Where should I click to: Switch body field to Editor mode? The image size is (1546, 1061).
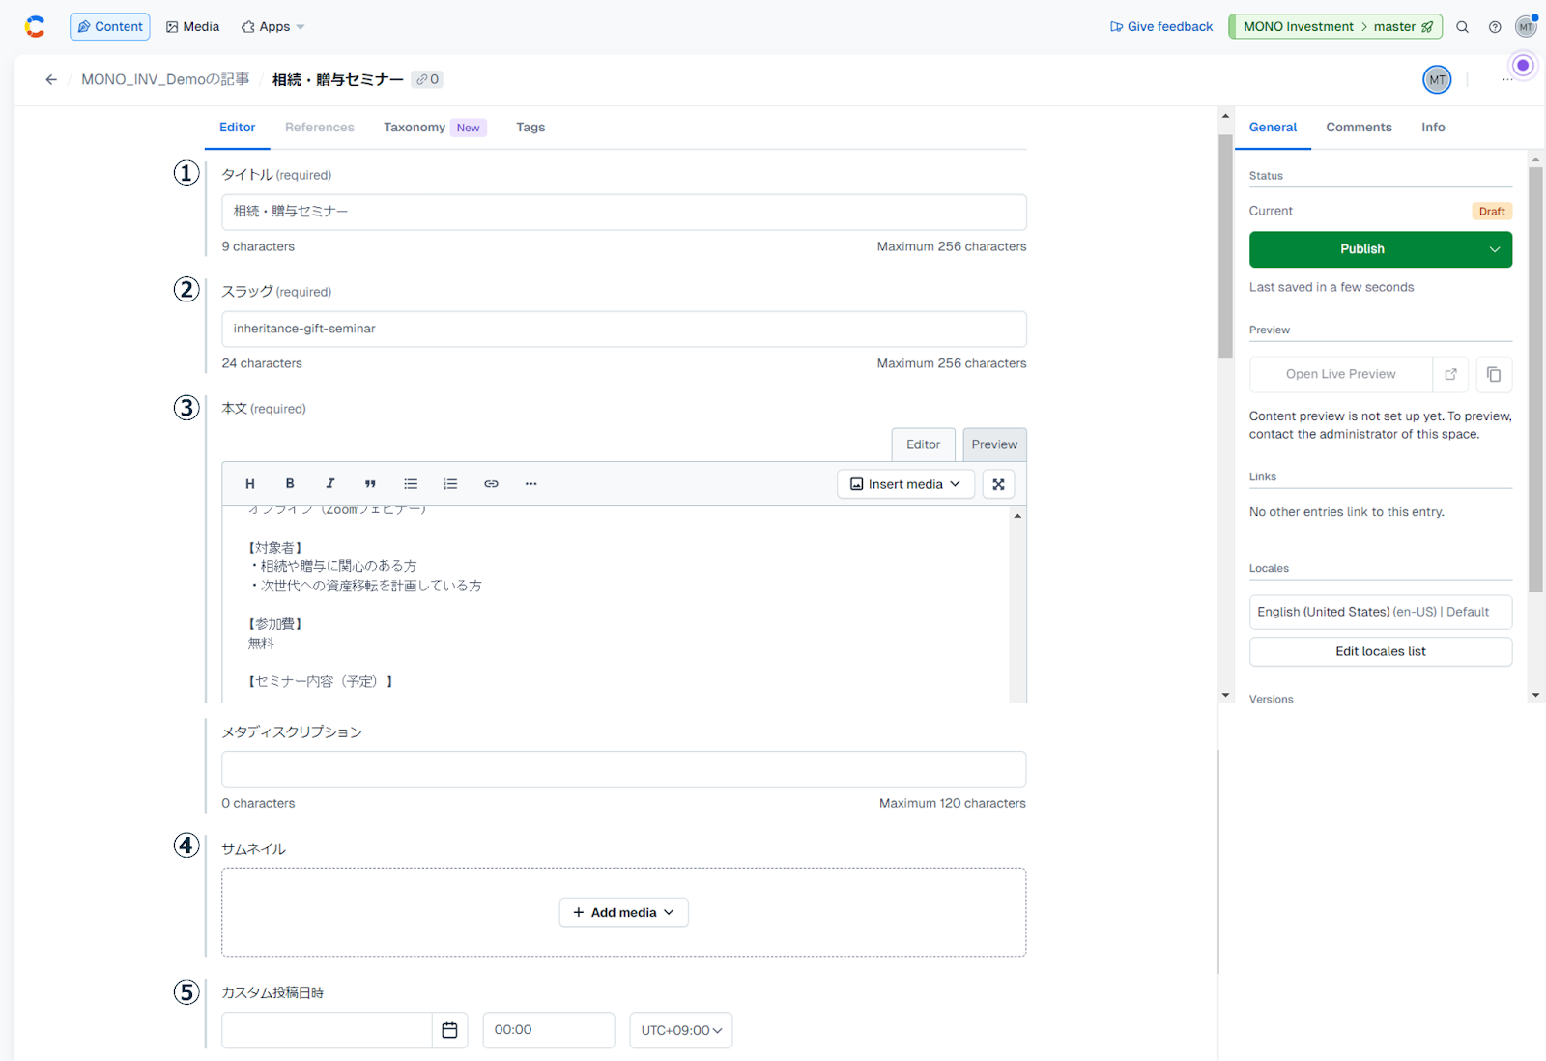click(x=923, y=444)
